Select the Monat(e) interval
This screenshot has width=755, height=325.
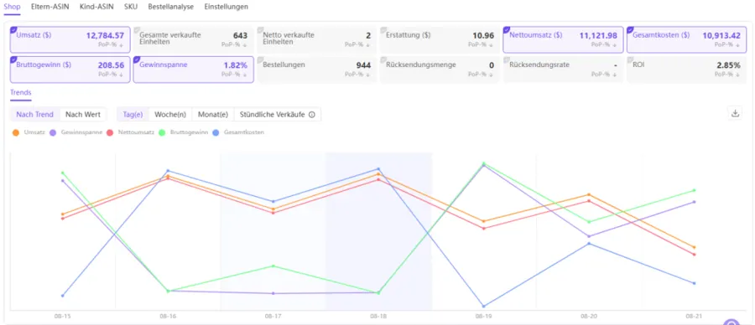pyautogui.click(x=213, y=115)
